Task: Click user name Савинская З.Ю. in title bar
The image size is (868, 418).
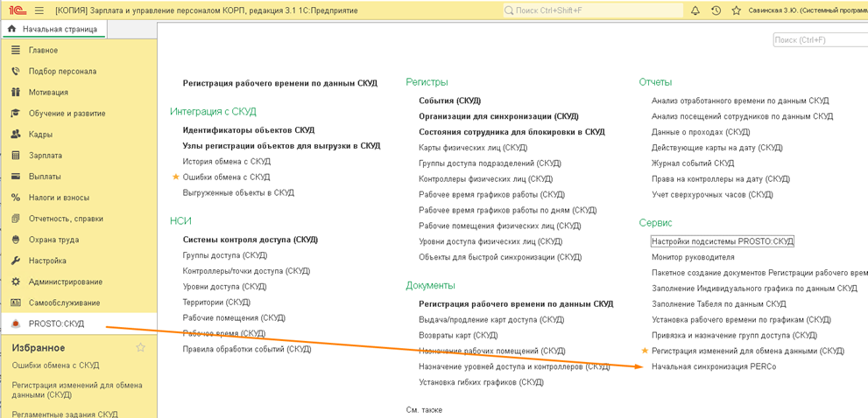Action: 808,10
